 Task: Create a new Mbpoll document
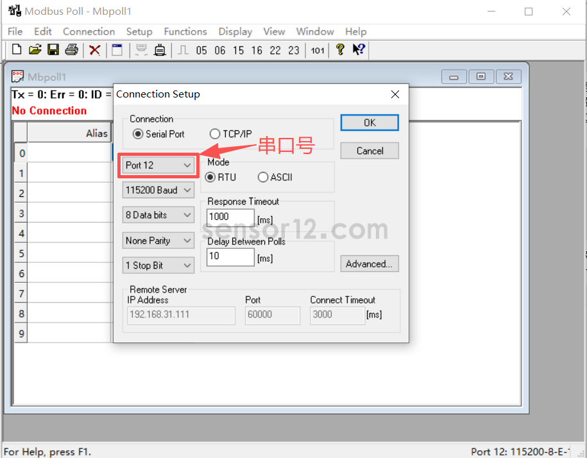[15, 49]
